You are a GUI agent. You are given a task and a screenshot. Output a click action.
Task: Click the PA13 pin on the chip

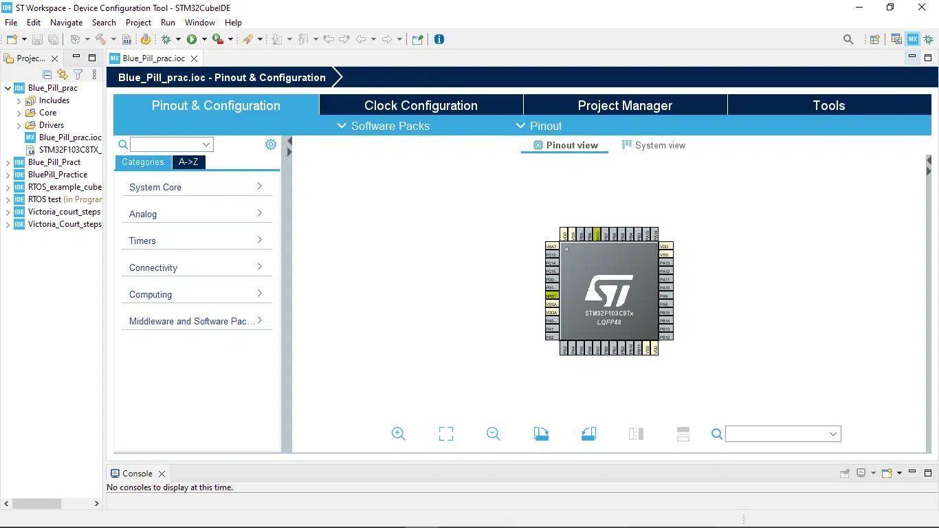tap(665, 263)
